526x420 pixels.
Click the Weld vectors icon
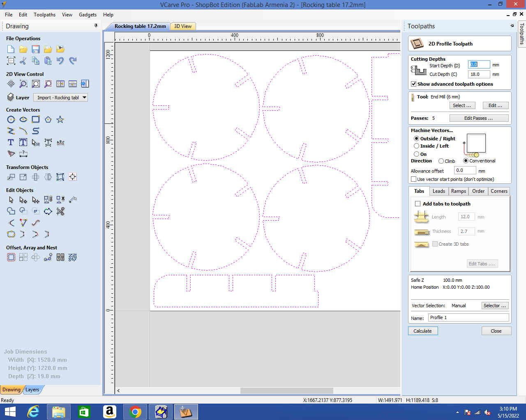tap(11, 211)
